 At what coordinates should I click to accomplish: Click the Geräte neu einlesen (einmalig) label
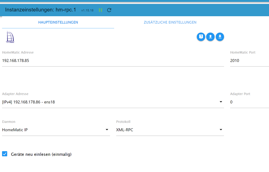(x=41, y=154)
